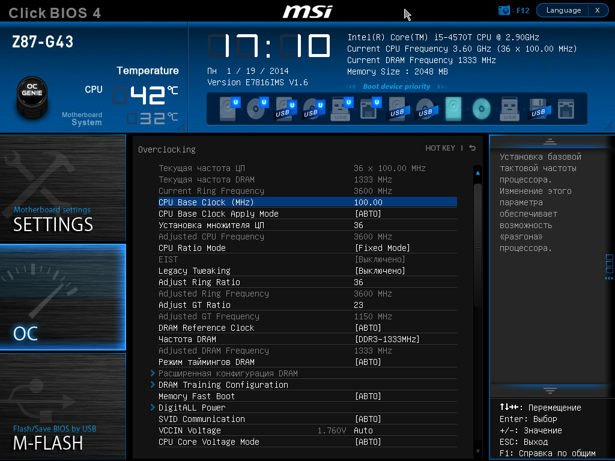615x461 pixels.
Task: Click the grayed EIST [Выключено] row
Action: pyautogui.click(x=307, y=259)
